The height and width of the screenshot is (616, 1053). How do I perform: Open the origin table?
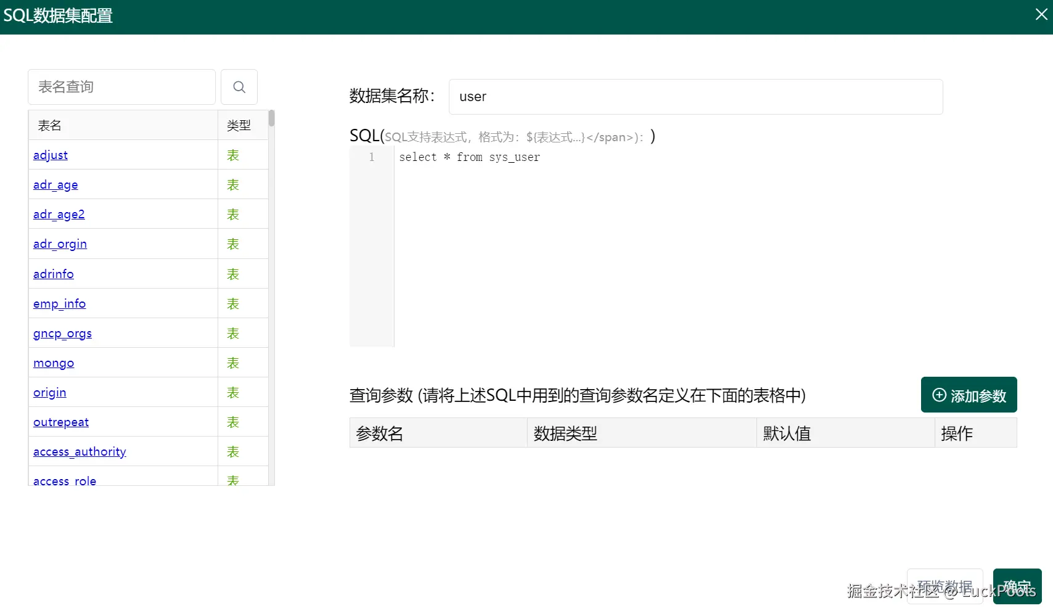pyautogui.click(x=49, y=392)
